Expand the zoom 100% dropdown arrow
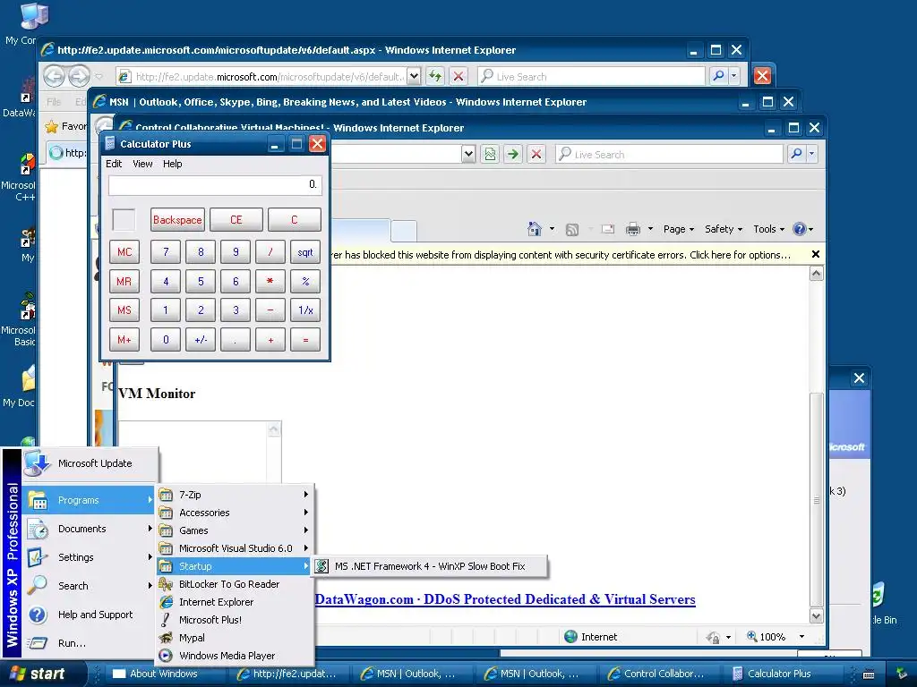This screenshot has width=917, height=687. 801,637
